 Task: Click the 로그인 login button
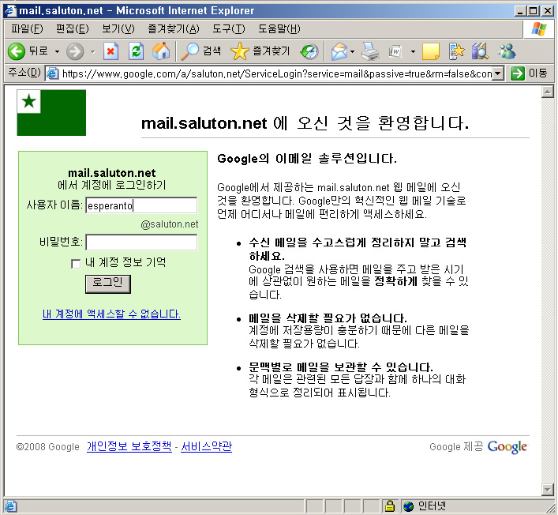[x=108, y=284]
